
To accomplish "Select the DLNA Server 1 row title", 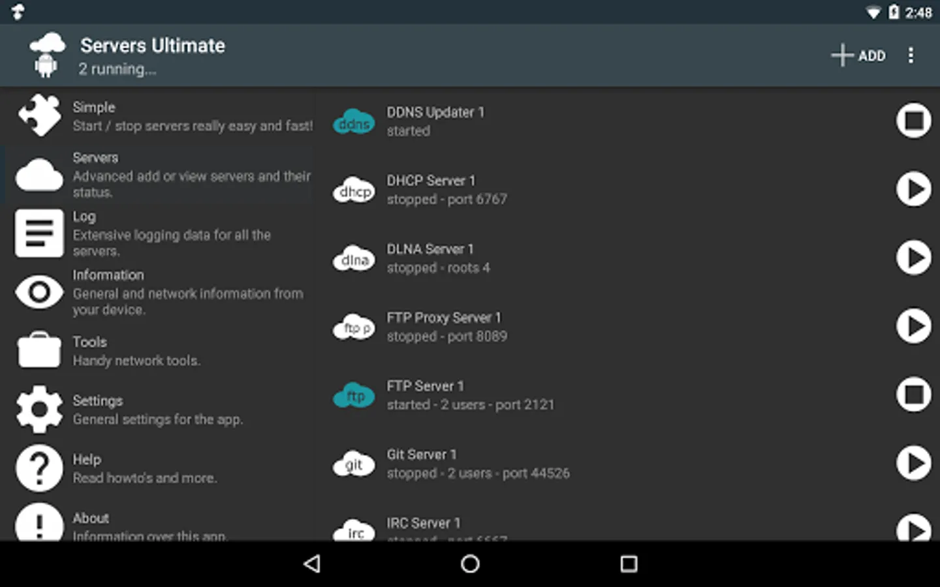I will coord(430,248).
